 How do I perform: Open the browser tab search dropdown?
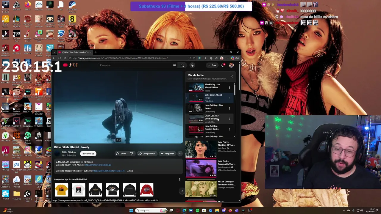click(54, 52)
